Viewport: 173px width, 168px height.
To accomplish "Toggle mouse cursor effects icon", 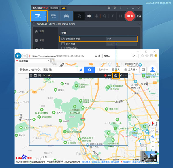I will (105, 16).
